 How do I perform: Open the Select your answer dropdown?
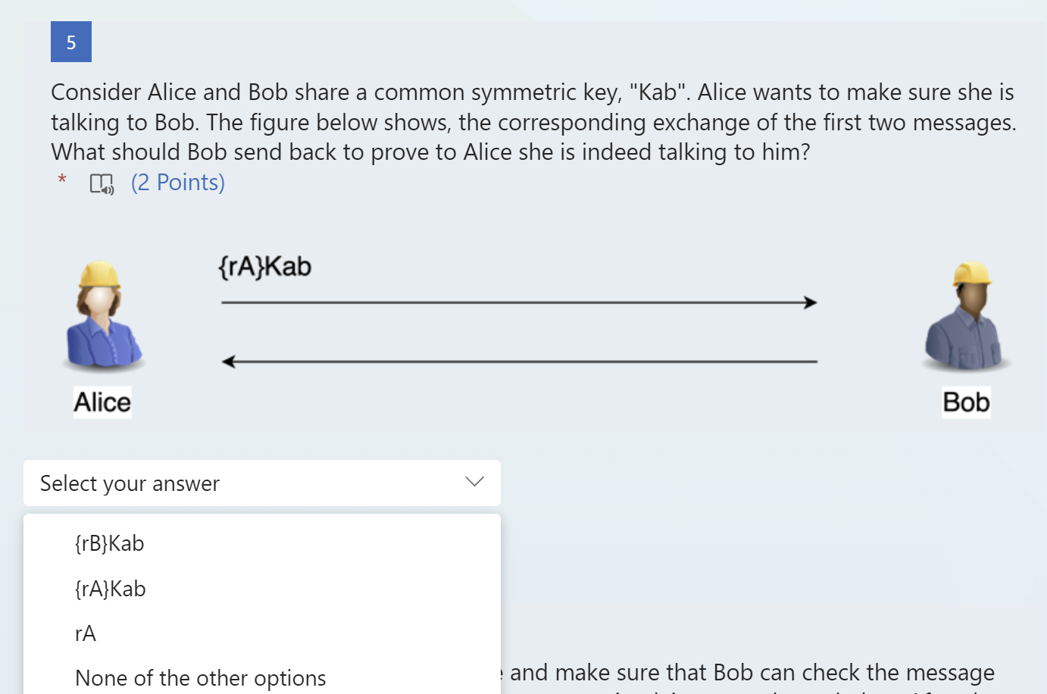coord(261,483)
